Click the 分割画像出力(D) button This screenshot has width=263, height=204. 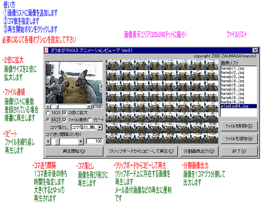[x=199, y=151]
